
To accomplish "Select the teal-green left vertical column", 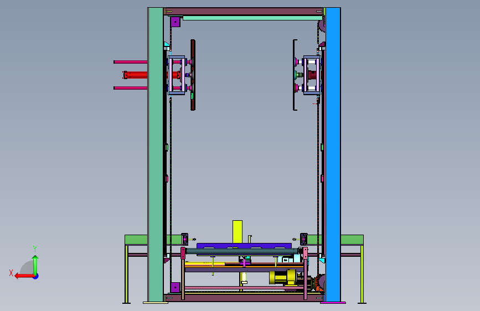I will (156, 154).
